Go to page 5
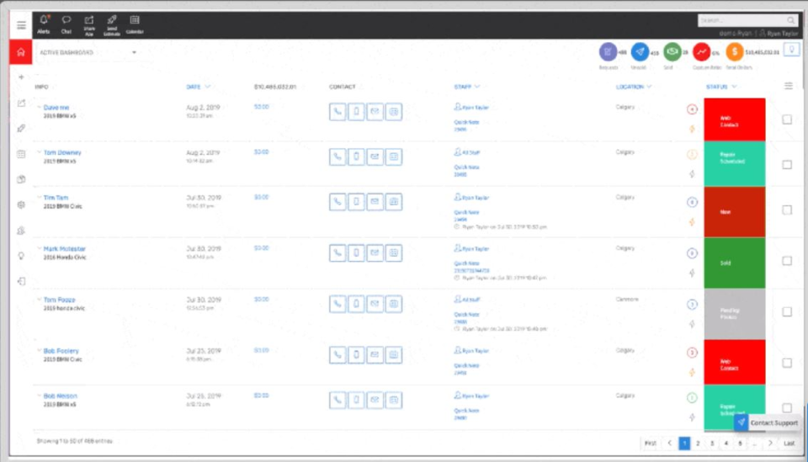The image size is (808, 462). (x=740, y=443)
